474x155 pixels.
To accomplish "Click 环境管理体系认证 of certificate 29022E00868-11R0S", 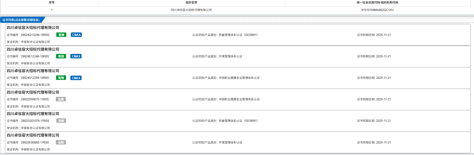I will 230,143.
